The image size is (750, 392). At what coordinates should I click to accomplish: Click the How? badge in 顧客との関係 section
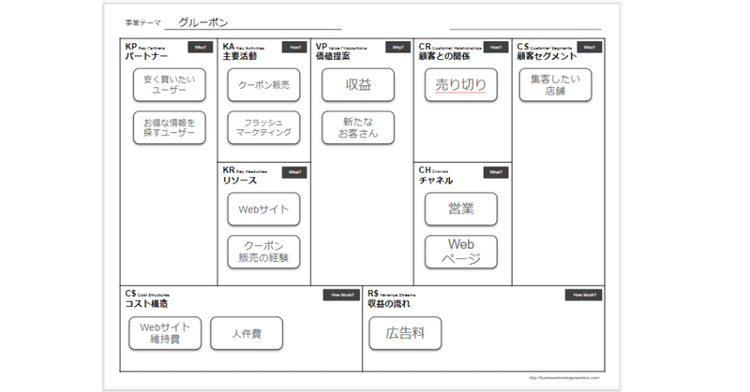496,48
